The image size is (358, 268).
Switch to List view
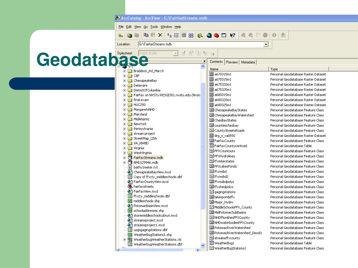pos(177,35)
